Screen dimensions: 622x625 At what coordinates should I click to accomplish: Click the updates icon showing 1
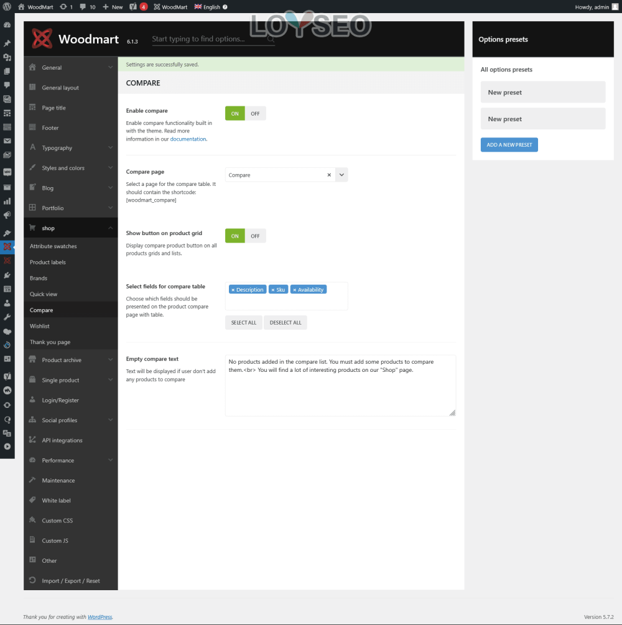(66, 7)
